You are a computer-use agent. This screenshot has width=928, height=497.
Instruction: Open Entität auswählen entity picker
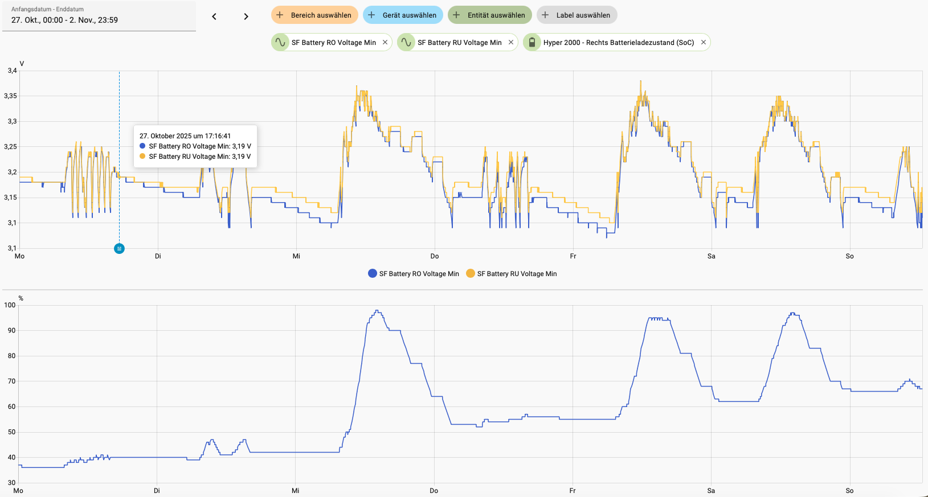pos(496,15)
